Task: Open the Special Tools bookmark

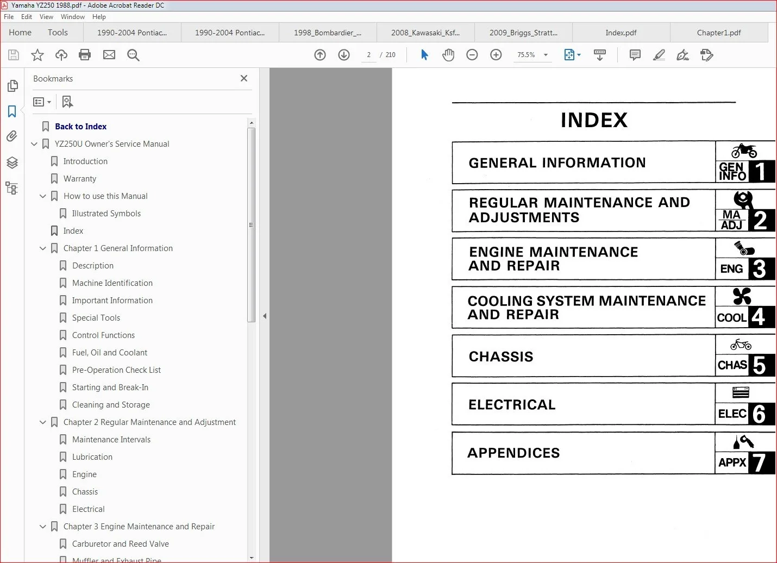Action: (x=96, y=318)
